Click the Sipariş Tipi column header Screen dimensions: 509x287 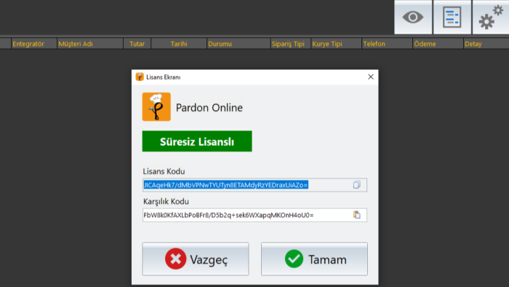tap(291, 44)
